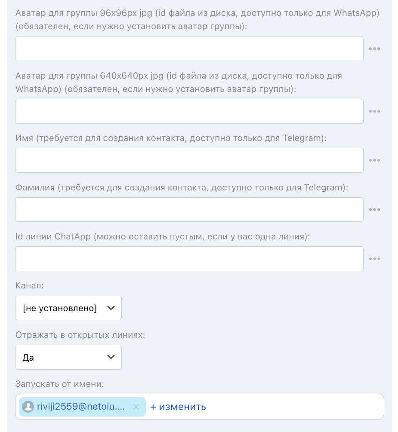Image resolution: width=398 pixels, height=432 pixels.
Task: Click the + изменить link
Action: click(x=178, y=407)
